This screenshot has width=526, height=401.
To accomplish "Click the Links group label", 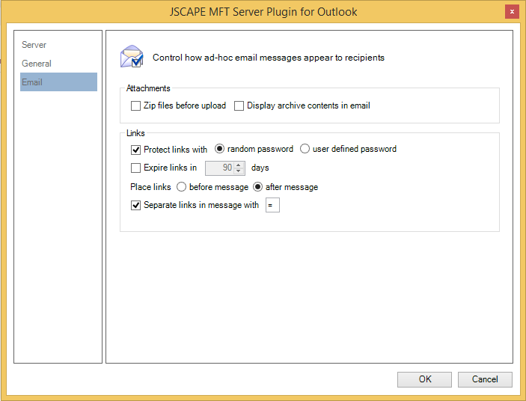I will [x=135, y=133].
